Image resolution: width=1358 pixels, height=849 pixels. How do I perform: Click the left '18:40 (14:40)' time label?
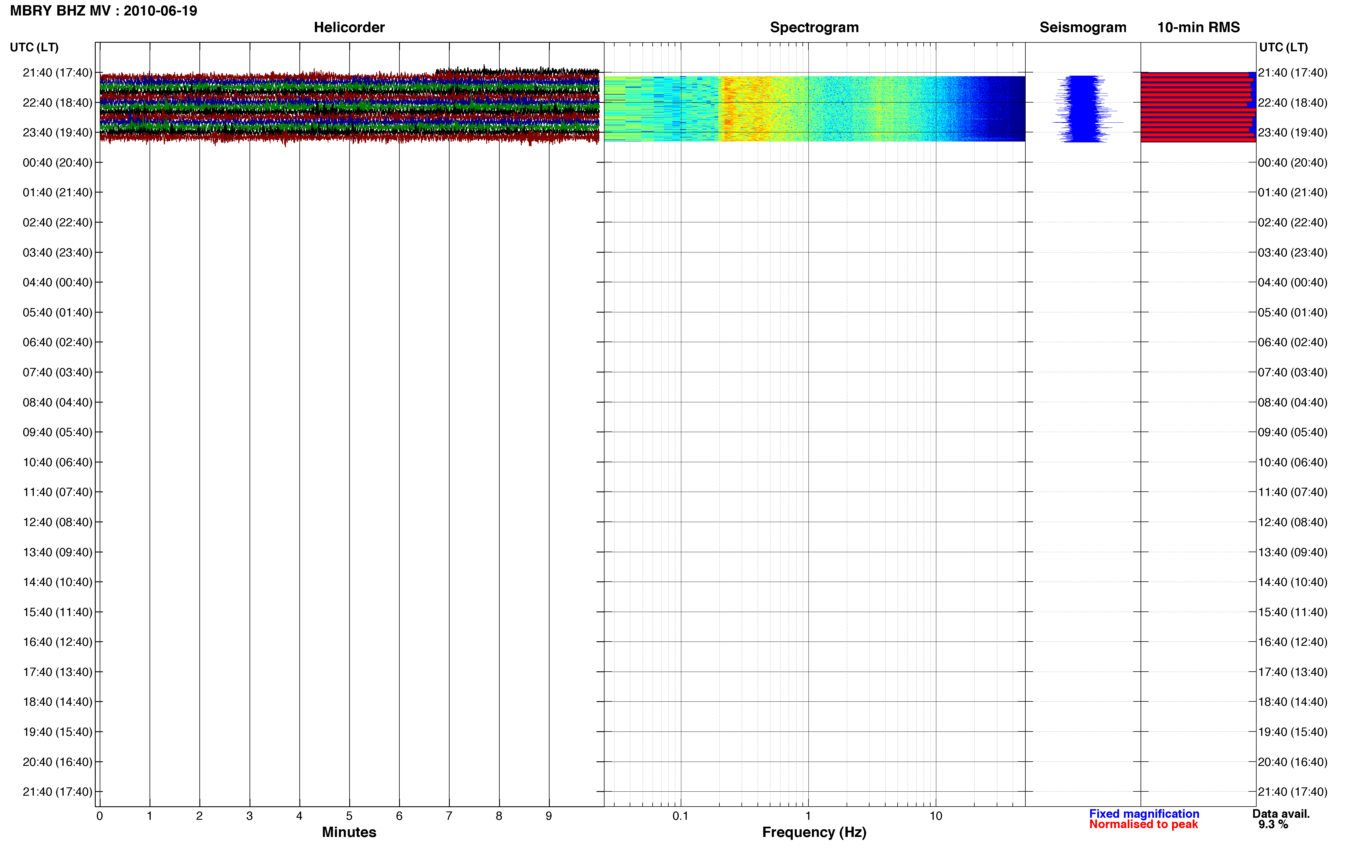tap(57, 702)
